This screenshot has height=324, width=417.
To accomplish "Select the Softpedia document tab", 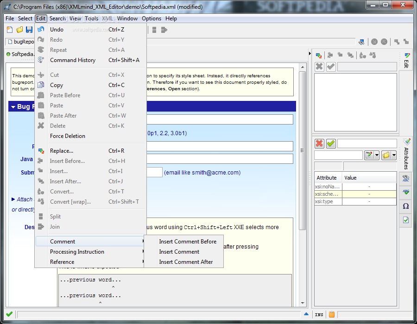I will [20, 54].
